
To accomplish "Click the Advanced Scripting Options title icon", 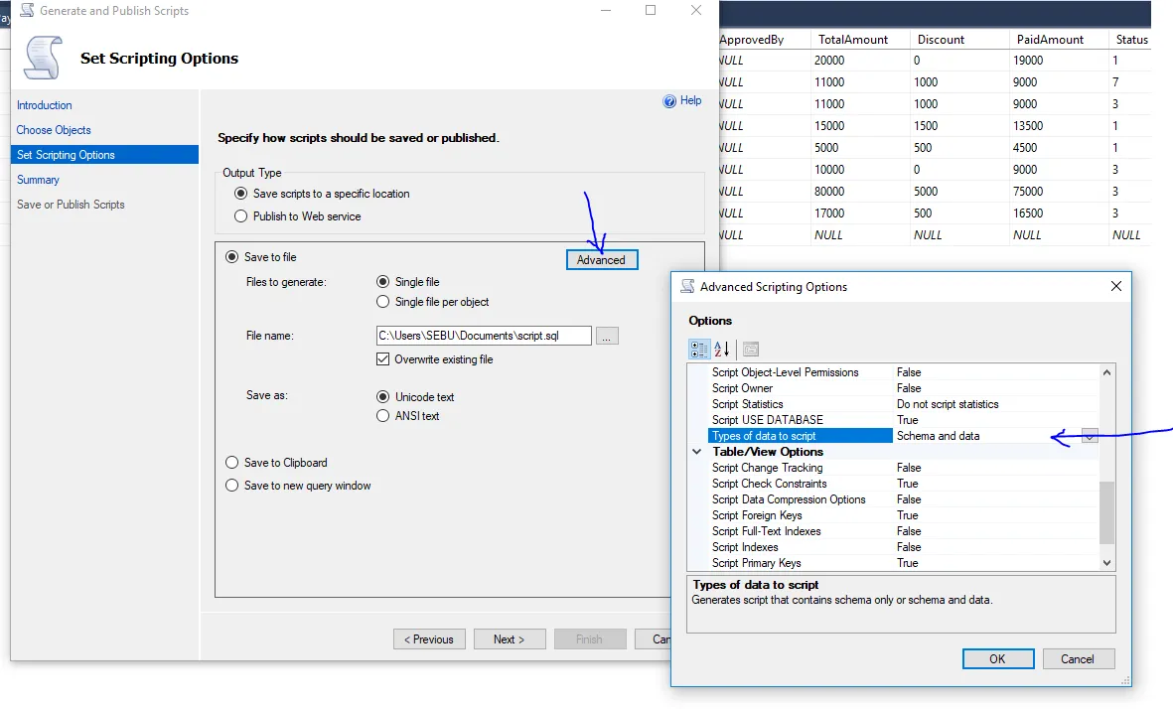I will click(687, 286).
